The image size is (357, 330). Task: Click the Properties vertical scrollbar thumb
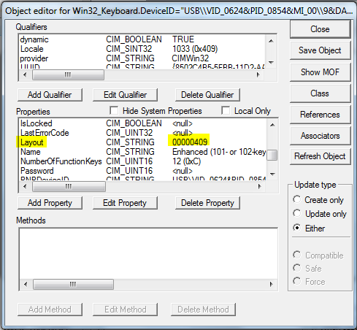(x=272, y=156)
